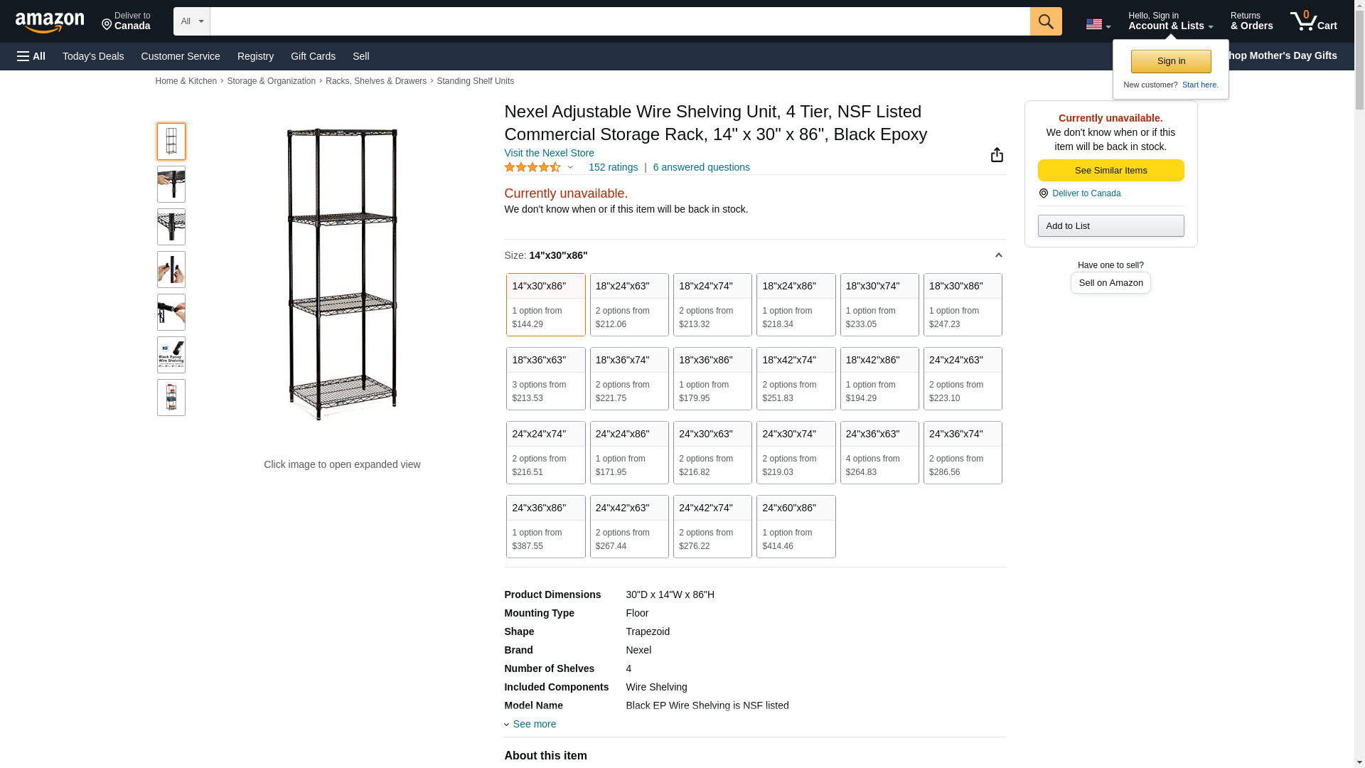The height and width of the screenshot is (768, 1365).
Task: Select the 24"x60"x86" size option
Action: [x=796, y=526]
